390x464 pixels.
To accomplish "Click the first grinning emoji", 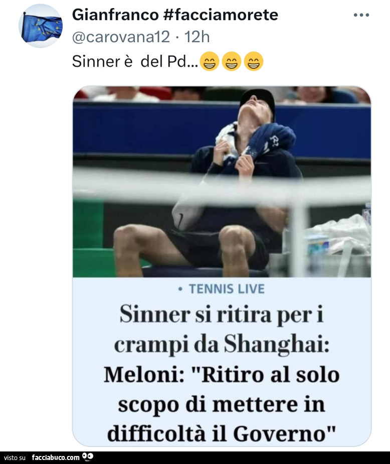I will [210, 62].
